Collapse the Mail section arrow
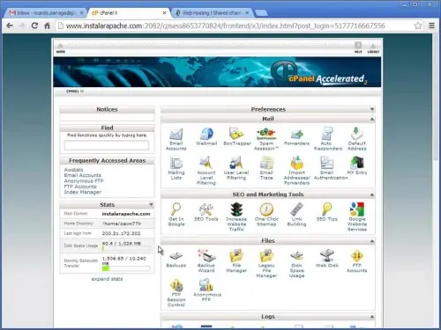Image resolution: width=441 pixels, height=330 pixels. point(372,119)
